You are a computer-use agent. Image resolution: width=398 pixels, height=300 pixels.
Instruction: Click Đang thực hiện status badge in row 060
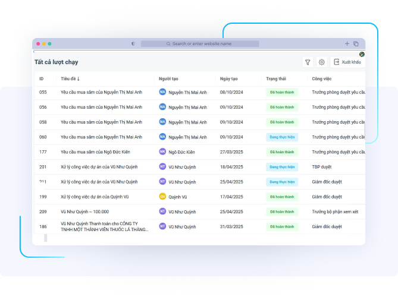click(282, 137)
